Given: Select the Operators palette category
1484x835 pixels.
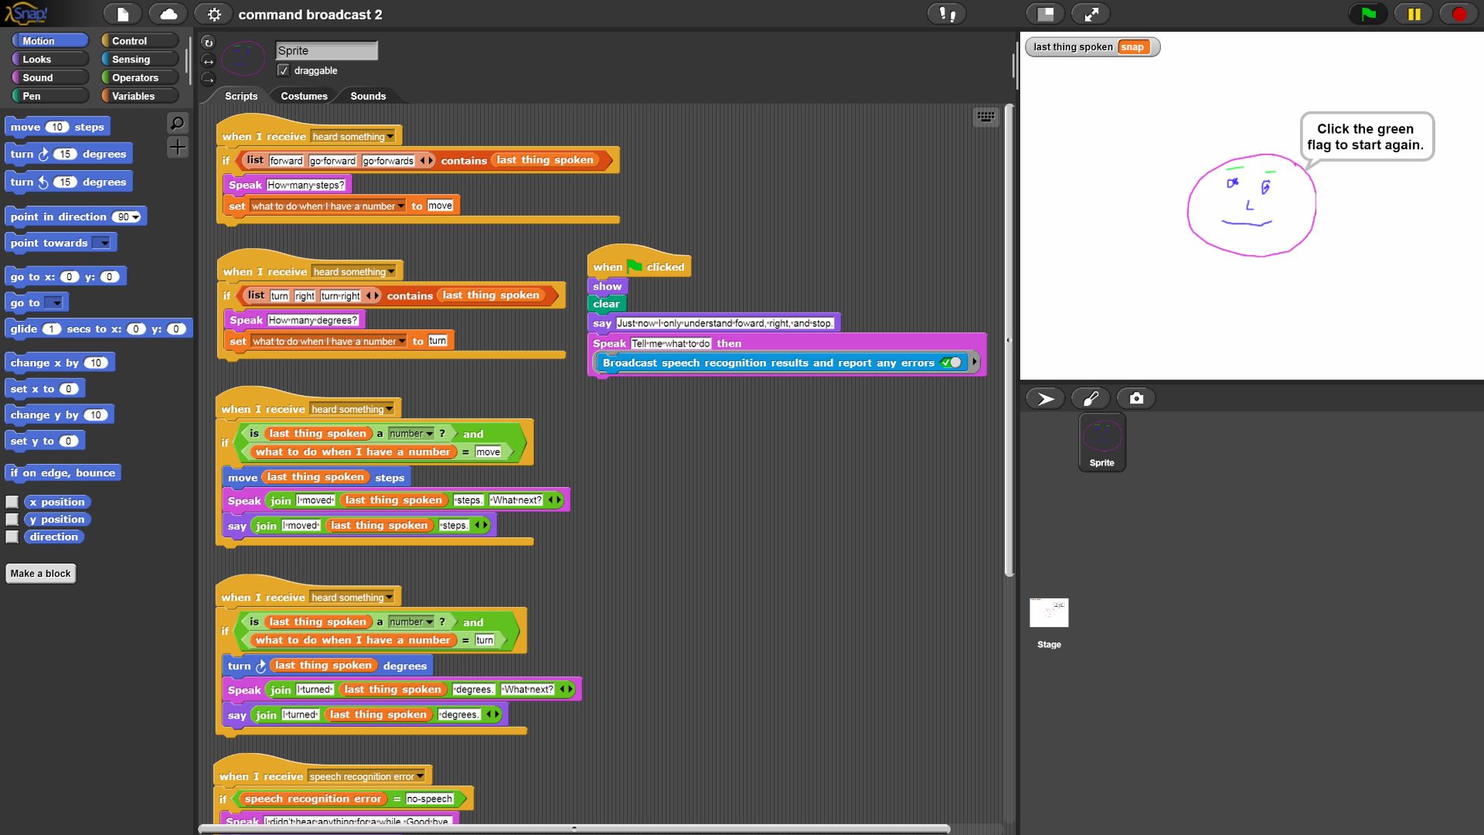Looking at the screenshot, I should pyautogui.click(x=138, y=77).
